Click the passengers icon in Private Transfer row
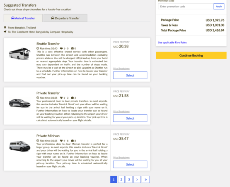 (61, 98)
